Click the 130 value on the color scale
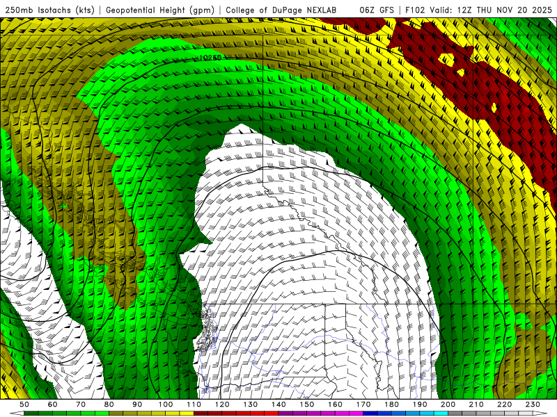 251,404
